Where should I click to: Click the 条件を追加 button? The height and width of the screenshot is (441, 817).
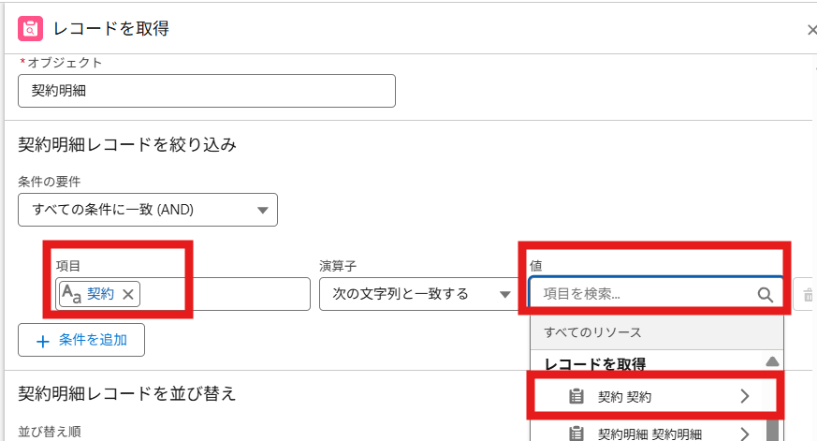click(80, 341)
